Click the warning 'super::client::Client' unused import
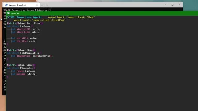 tap(71, 17)
